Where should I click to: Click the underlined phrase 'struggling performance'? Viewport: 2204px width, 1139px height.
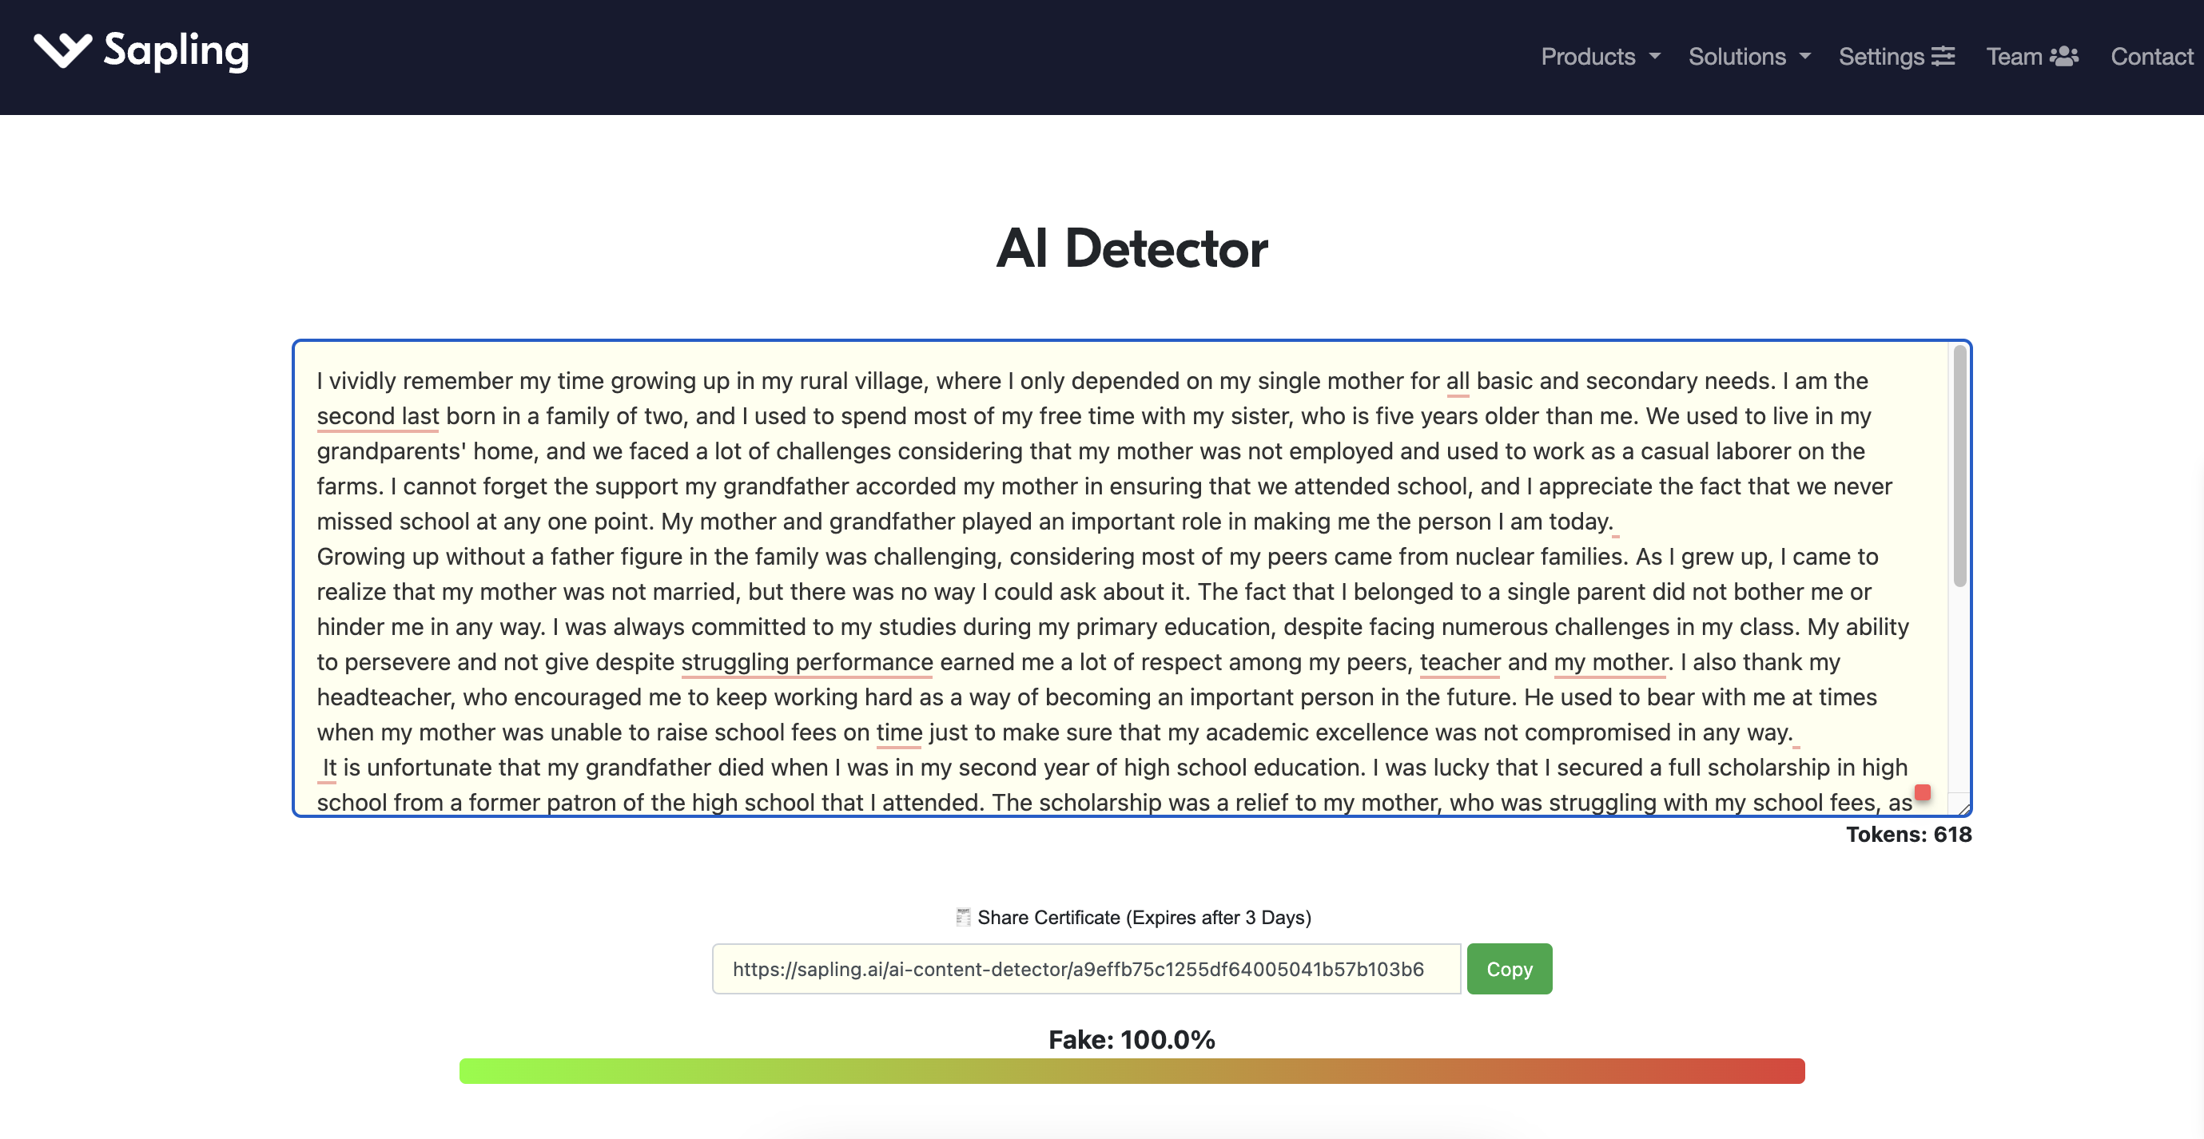coord(806,662)
